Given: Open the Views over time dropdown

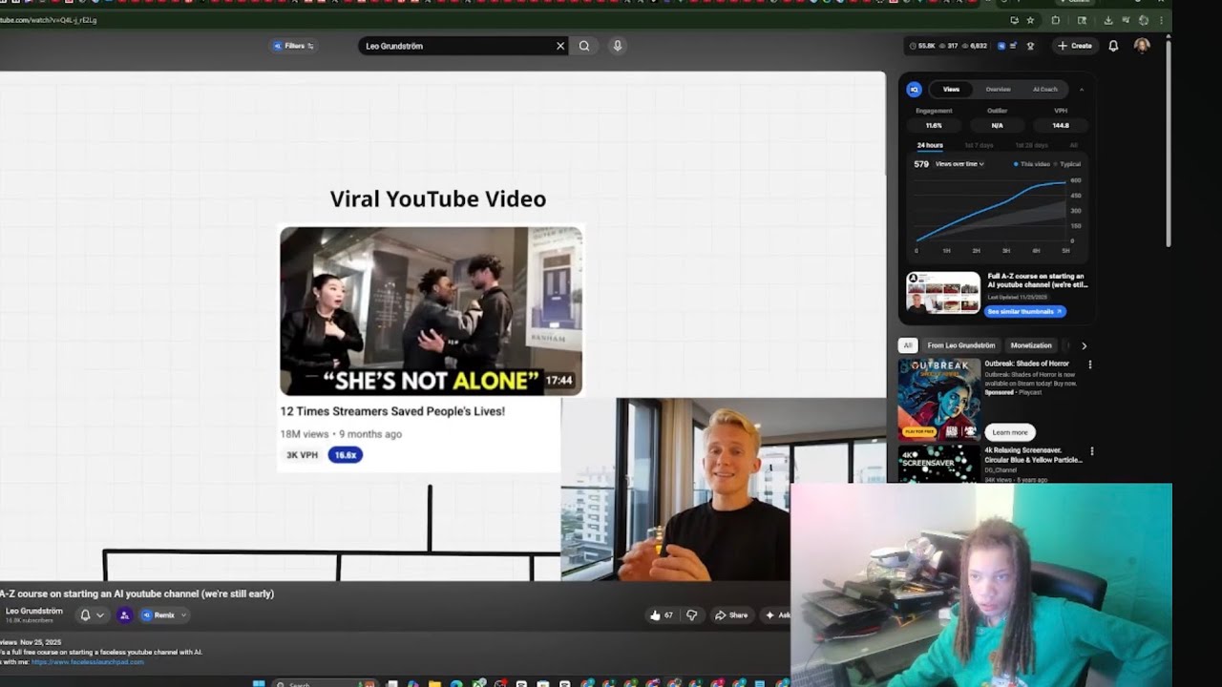Looking at the screenshot, I should 959,164.
